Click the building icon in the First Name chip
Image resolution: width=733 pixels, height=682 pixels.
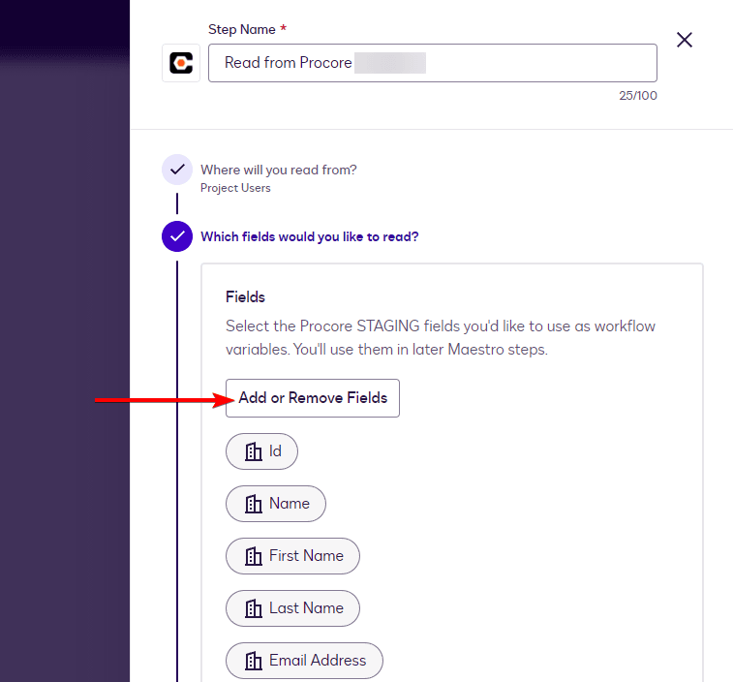click(254, 556)
